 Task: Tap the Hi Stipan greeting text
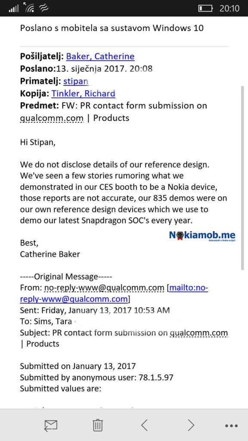click(x=38, y=142)
